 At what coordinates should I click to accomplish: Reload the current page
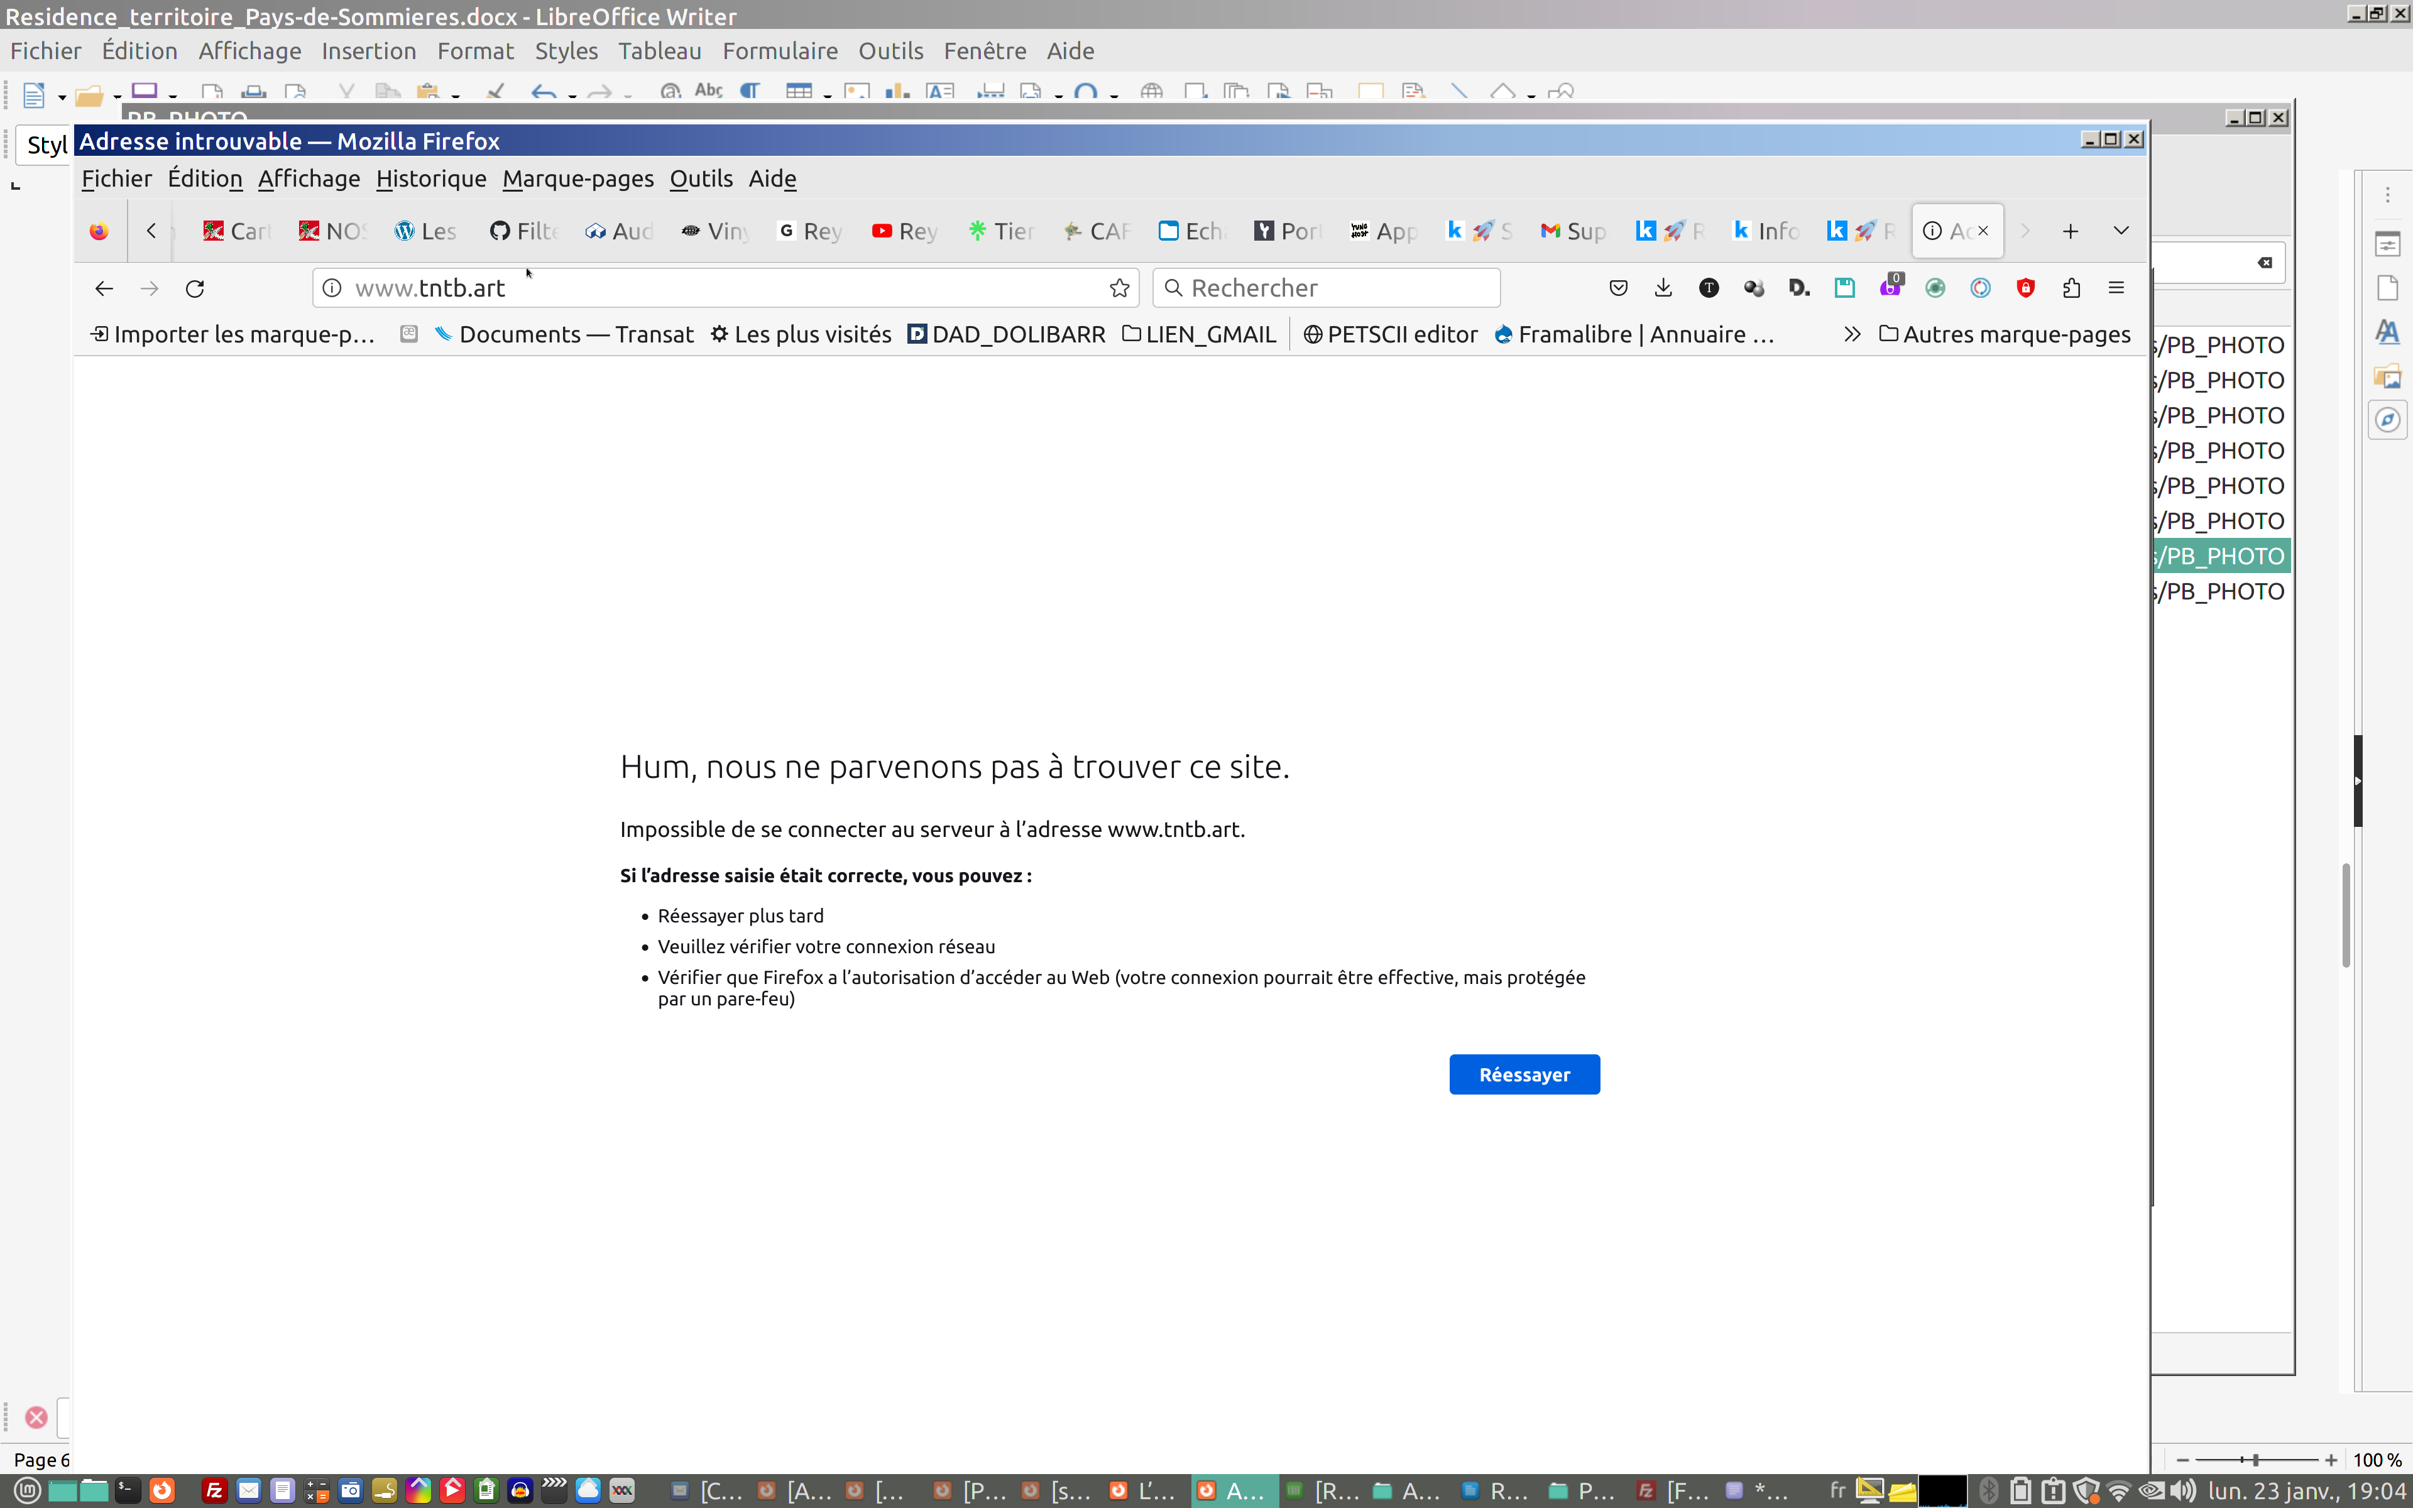click(x=195, y=288)
